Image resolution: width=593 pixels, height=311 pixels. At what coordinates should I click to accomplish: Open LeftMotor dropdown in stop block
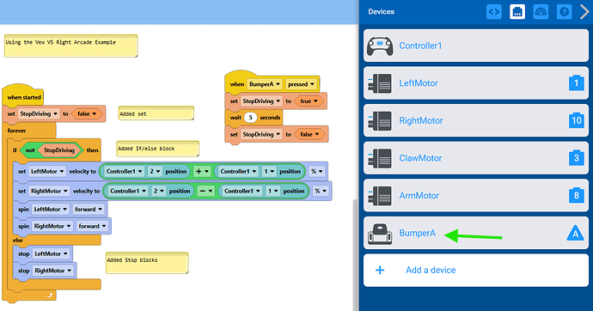pyautogui.click(x=51, y=254)
